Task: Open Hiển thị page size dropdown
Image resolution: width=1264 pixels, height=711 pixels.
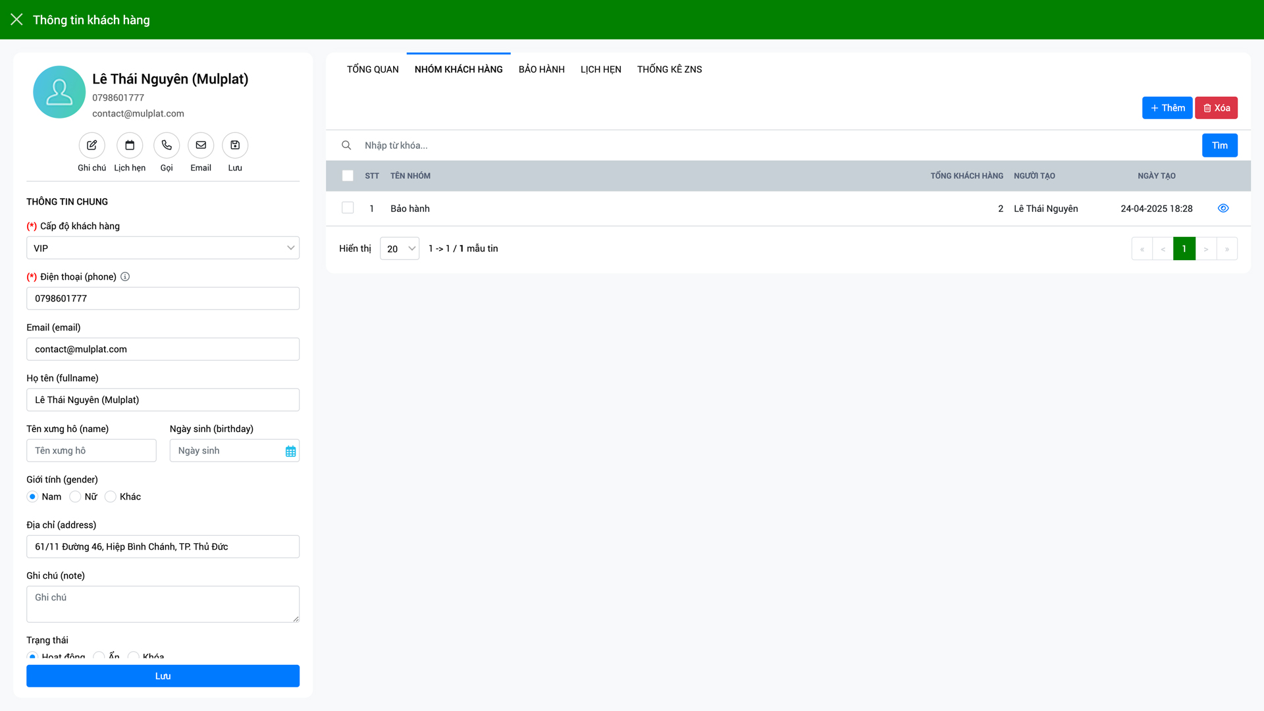Action: coord(400,249)
